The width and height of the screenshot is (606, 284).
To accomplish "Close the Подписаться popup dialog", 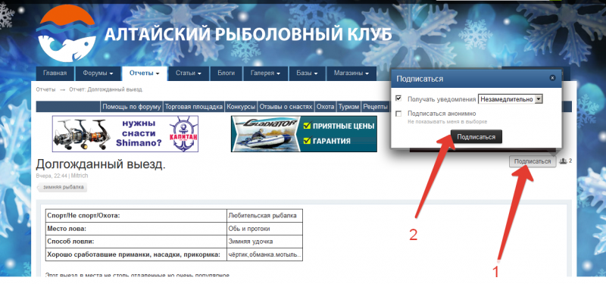I will (552, 78).
